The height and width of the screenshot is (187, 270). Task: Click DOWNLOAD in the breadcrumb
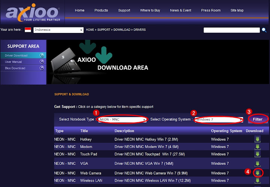point(122,30)
